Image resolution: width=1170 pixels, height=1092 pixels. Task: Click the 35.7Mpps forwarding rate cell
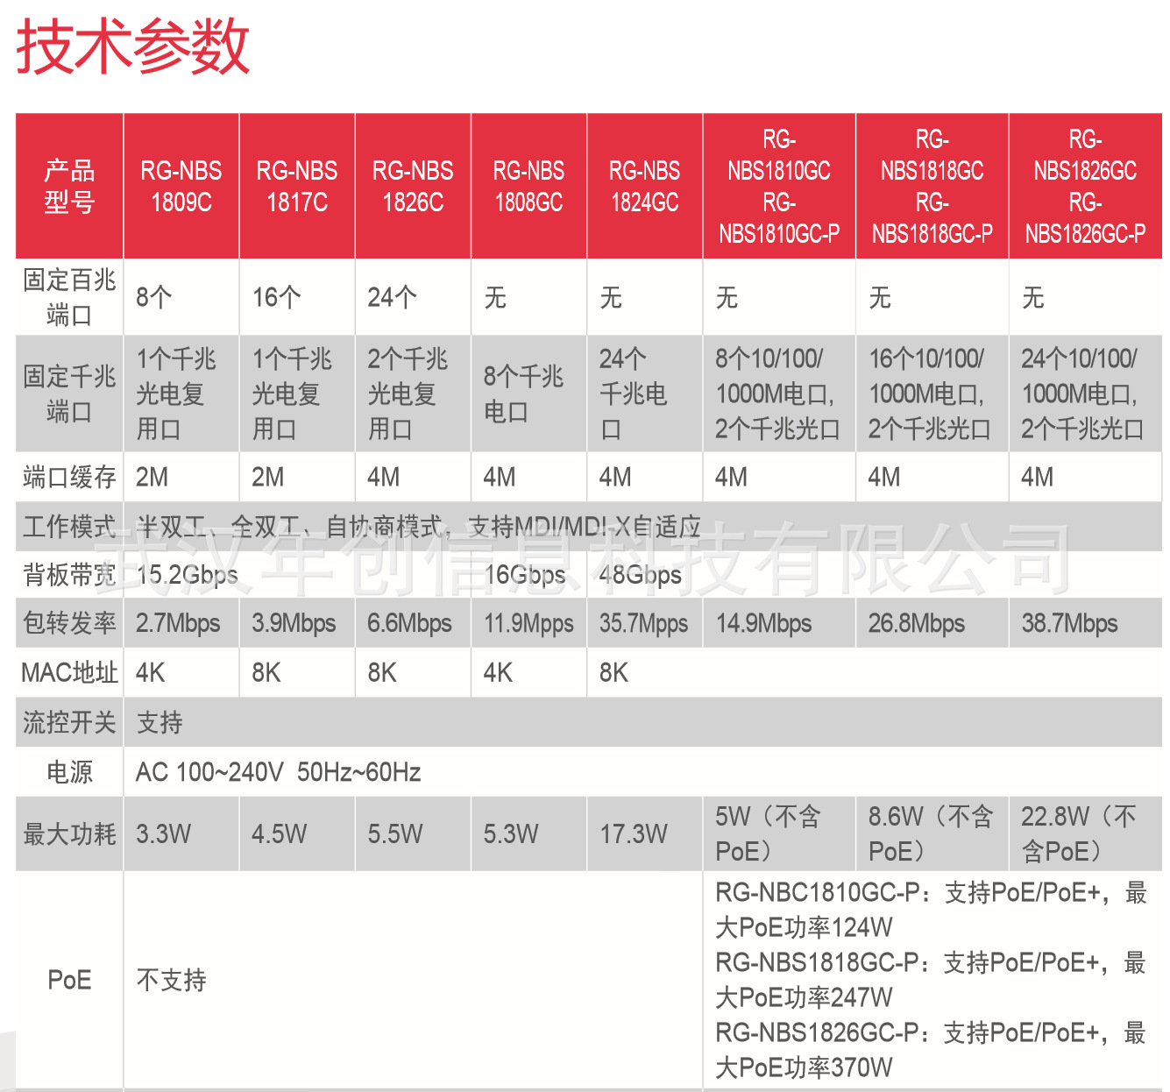pos(644,623)
